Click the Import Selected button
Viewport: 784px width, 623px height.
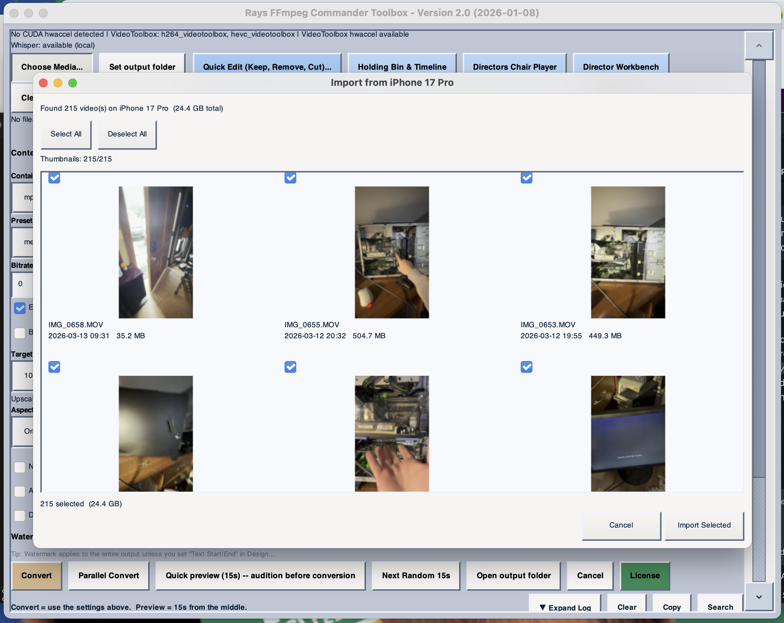[704, 525]
